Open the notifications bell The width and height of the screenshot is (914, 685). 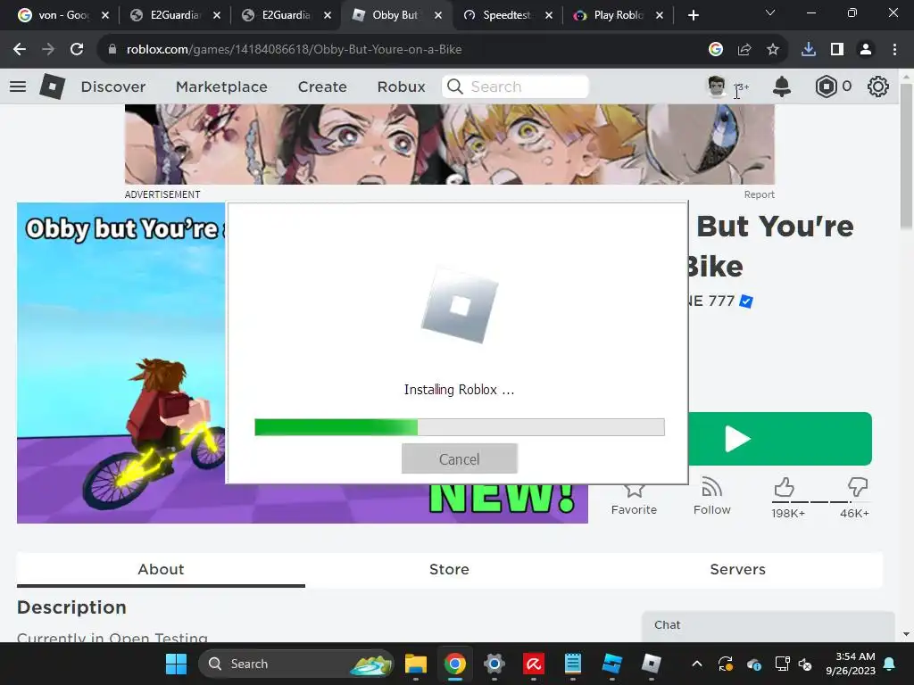point(782,87)
